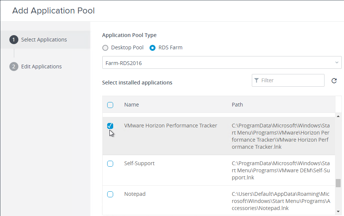Image resolution: width=344 pixels, height=216 pixels.
Task: Select the Desktop Pool radio button
Action: (105, 48)
